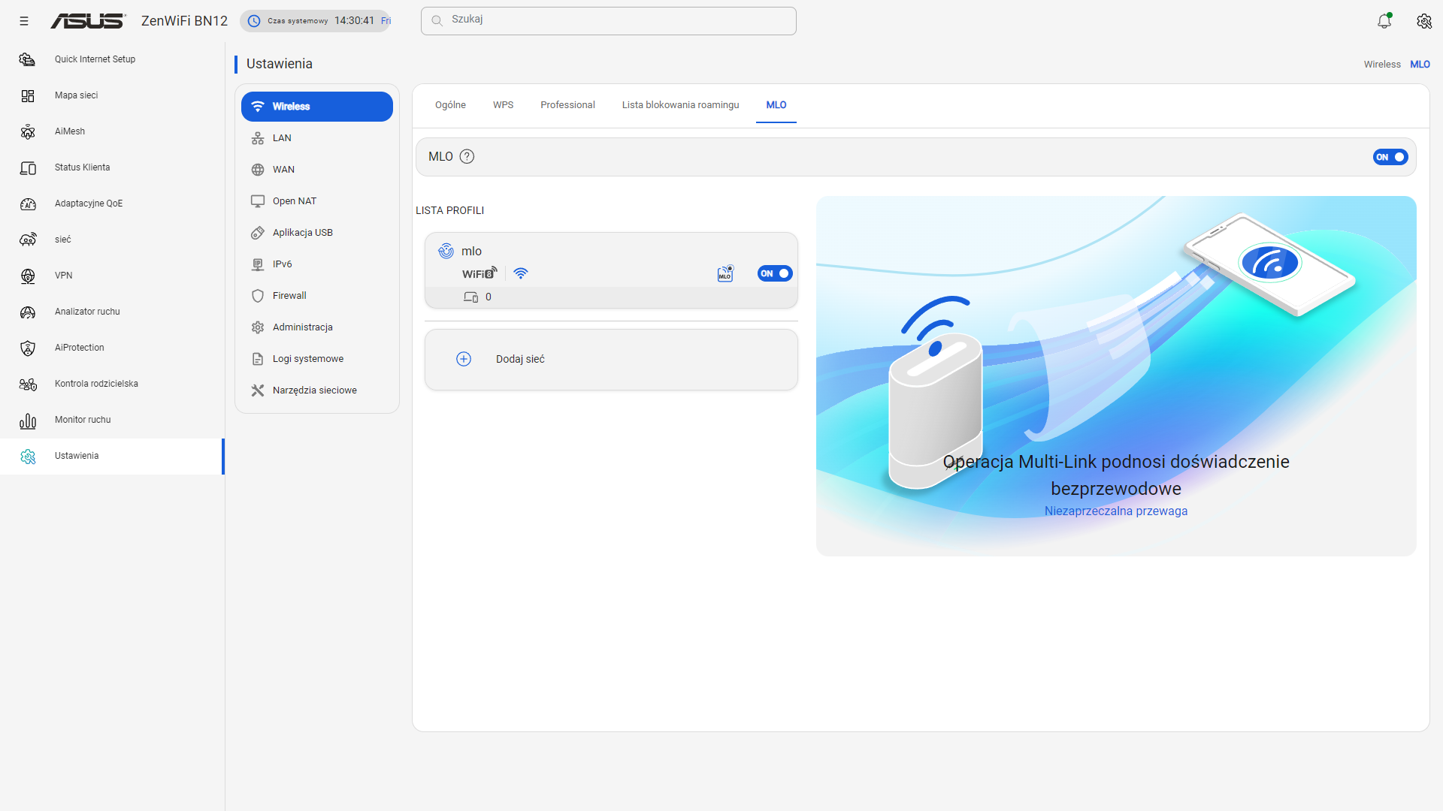
Task: Open Logi systemowe
Action: (x=317, y=359)
